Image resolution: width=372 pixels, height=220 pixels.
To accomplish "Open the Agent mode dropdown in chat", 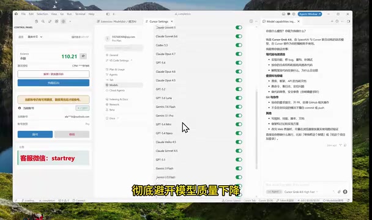I will 274,191.
